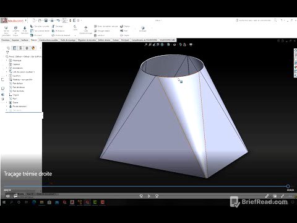Select Plan de dessus in tree
297x223 pixels.
pos(17,87)
